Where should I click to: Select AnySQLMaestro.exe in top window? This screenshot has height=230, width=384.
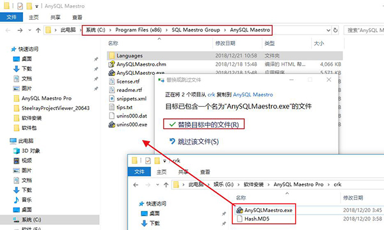tap(136, 73)
